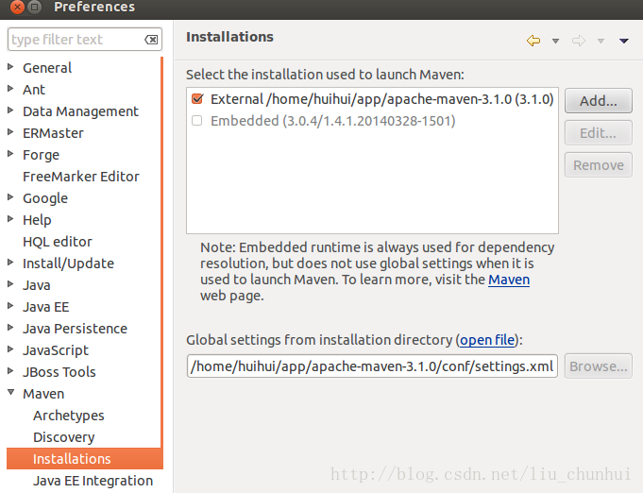This screenshot has width=643, height=493.
Task: Follow the Maven web page link
Action: tap(509, 280)
